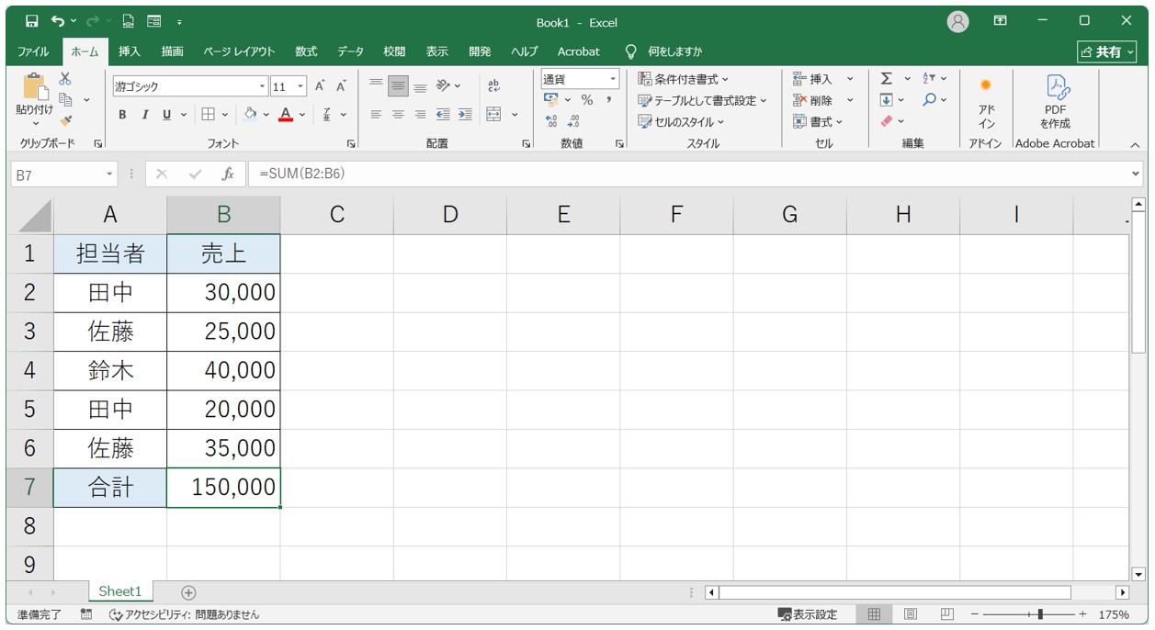Click the AutoSum sigma icon

(887, 79)
